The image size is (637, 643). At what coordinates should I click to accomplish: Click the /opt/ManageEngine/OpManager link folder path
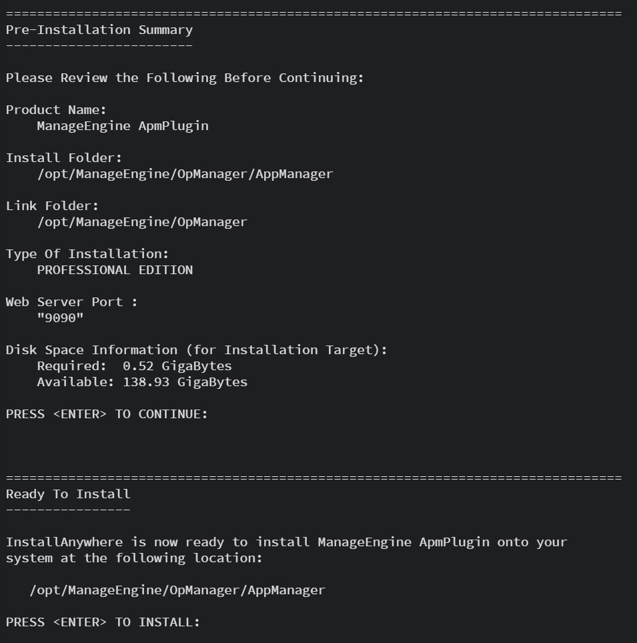click(142, 222)
